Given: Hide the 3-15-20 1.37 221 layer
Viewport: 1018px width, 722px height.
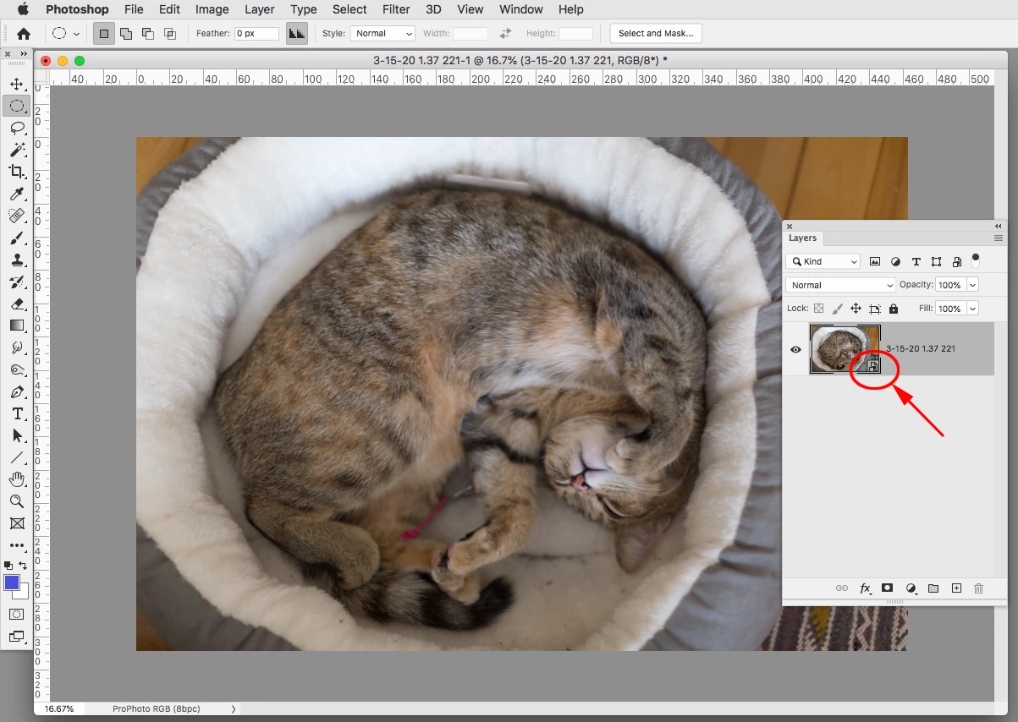Looking at the screenshot, I should tap(795, 349).
